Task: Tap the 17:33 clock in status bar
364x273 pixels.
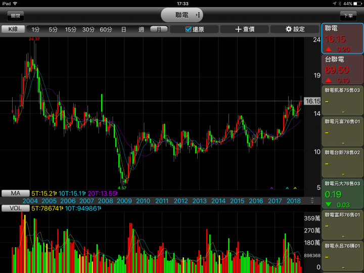Action: pyautogui.click(x=183, y=4)
